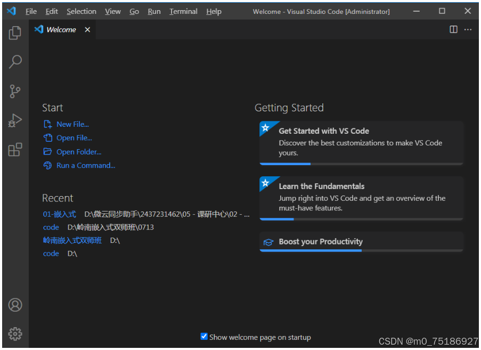This screenshot has height=350, width=481.
Task: Toggle Show welcome page on startup checkbox
Action: pyautogui.click(x=204, y=336)
